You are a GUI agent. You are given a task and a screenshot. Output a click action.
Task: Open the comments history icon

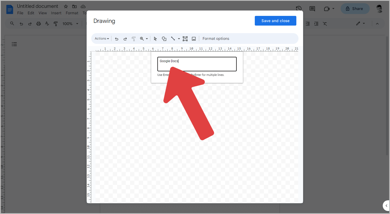click(x=312, y=9)
